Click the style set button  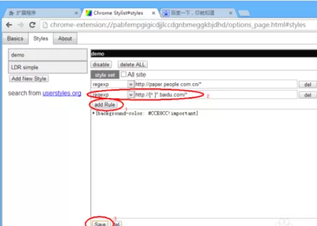coord(105,75)
